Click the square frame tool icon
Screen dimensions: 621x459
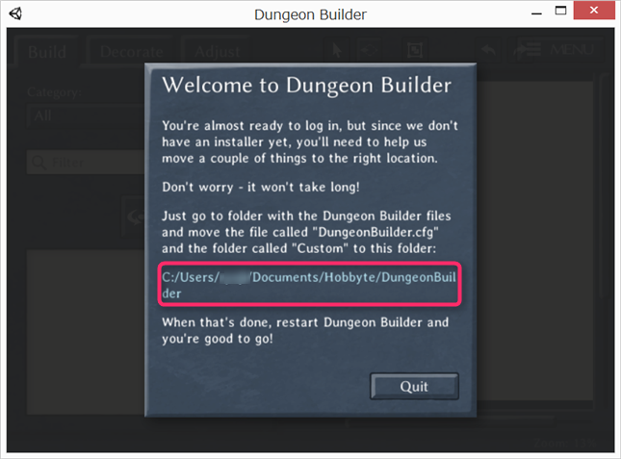[x=415, y=51]
